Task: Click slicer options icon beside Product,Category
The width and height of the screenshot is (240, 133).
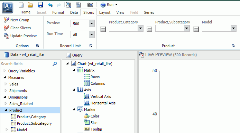Action: point(103,29)
